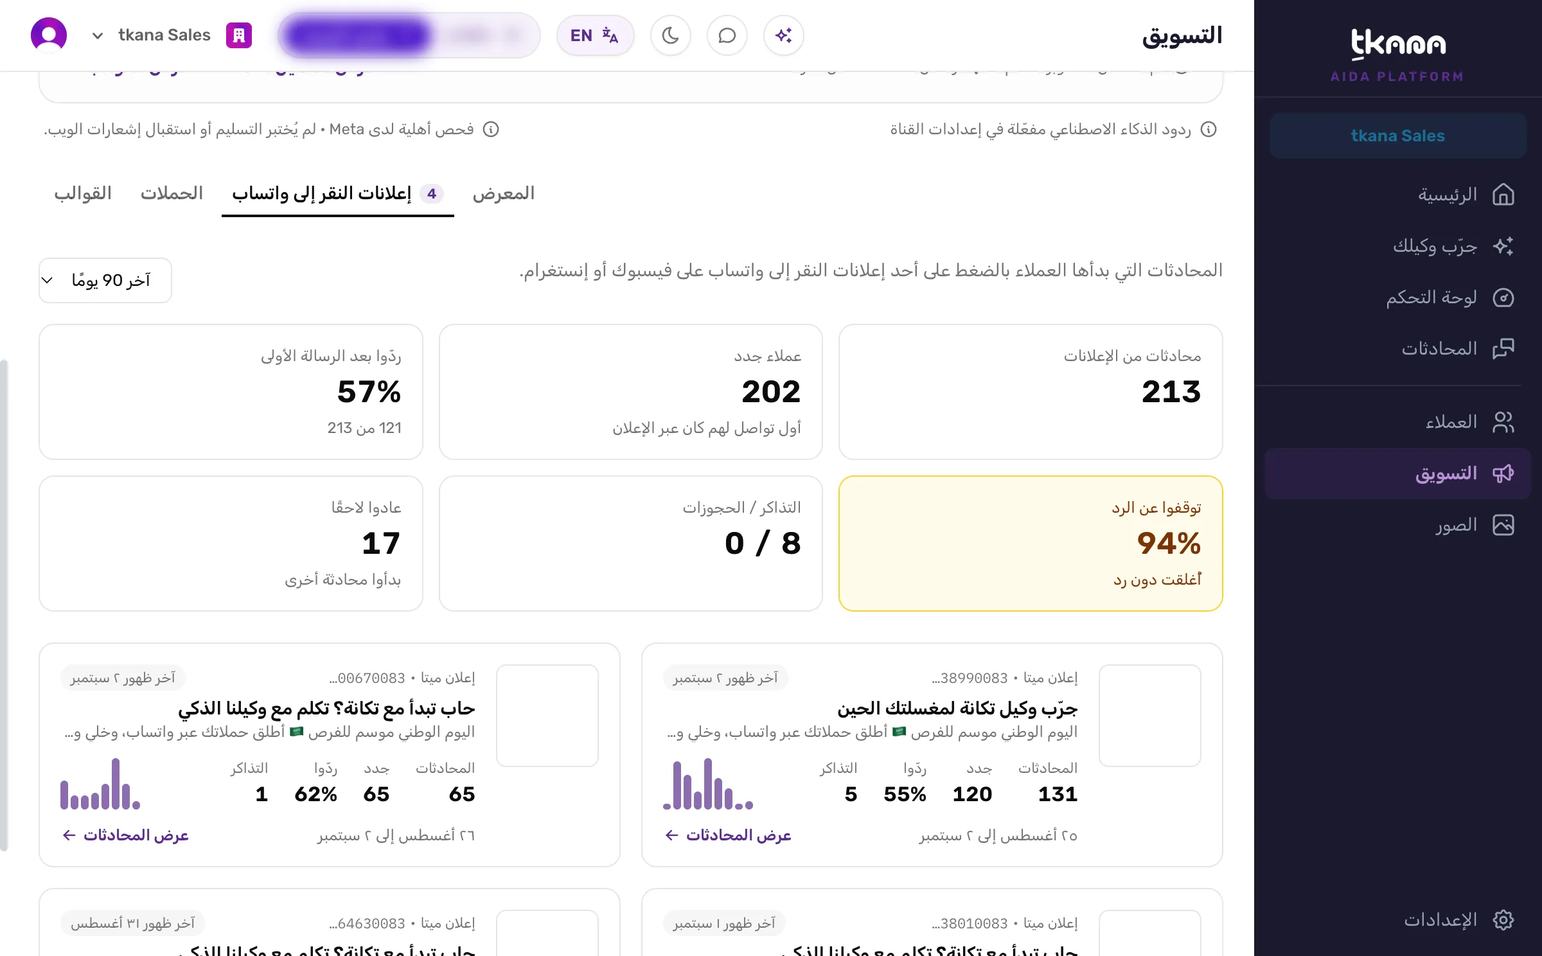Open المحادثات conversations in sidebar
The width and height of the screenshot is (1542, 956).
click(x=1398, y=348)
